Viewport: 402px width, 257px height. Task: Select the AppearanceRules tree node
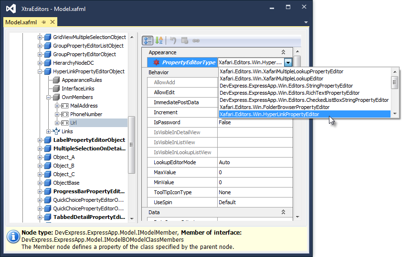(x=82, y=80)
